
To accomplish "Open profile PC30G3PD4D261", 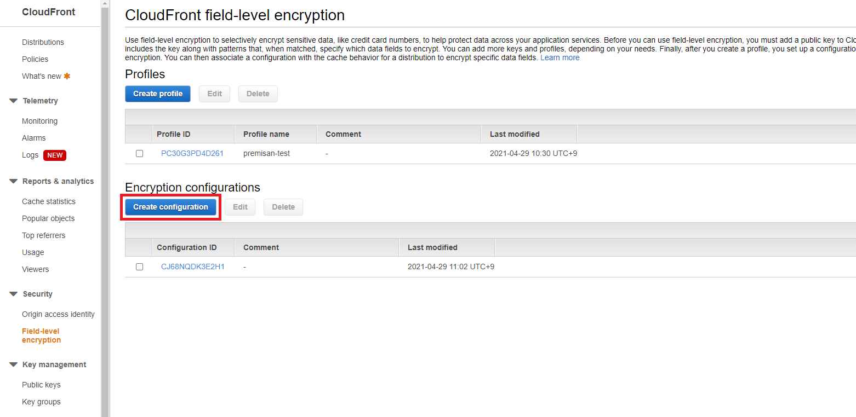I will [192, 153].
